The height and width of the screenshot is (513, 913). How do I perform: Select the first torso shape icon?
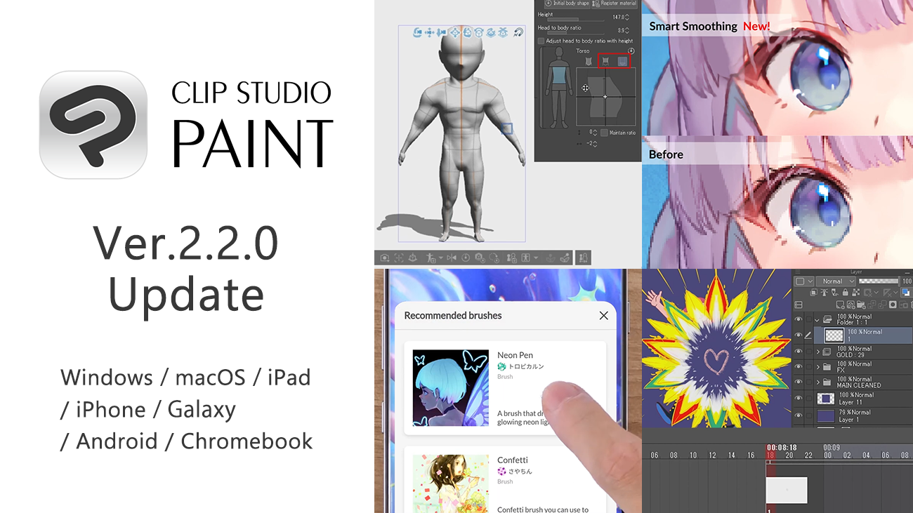tap(589, 61)
